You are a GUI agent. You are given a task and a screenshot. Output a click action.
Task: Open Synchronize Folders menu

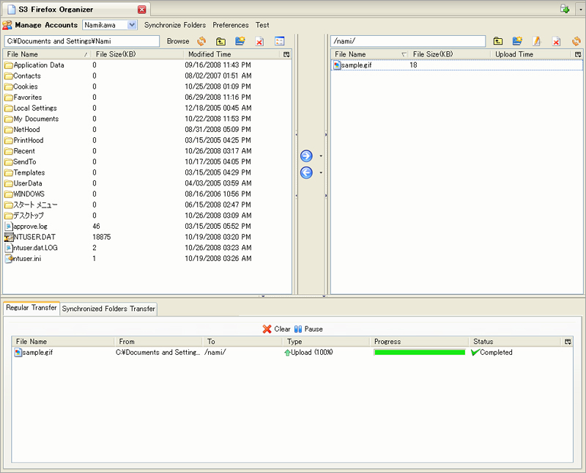[x=175, y=25]
